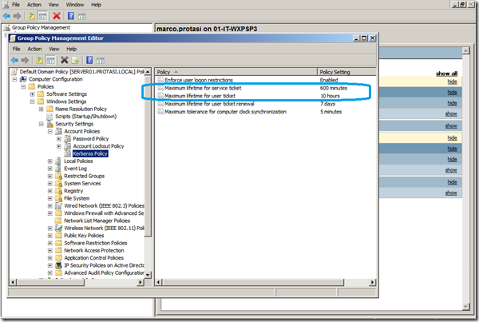Screen dimensions: 479x322
Task: Go back using the Editor toolbar Back arrow
Action: 14,60
